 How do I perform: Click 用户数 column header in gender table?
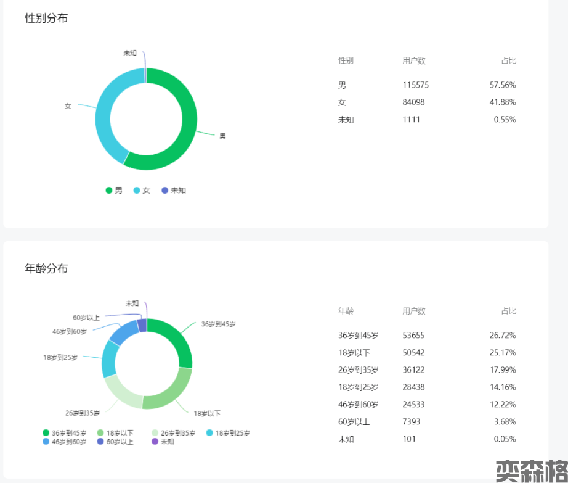click(413, 60)
